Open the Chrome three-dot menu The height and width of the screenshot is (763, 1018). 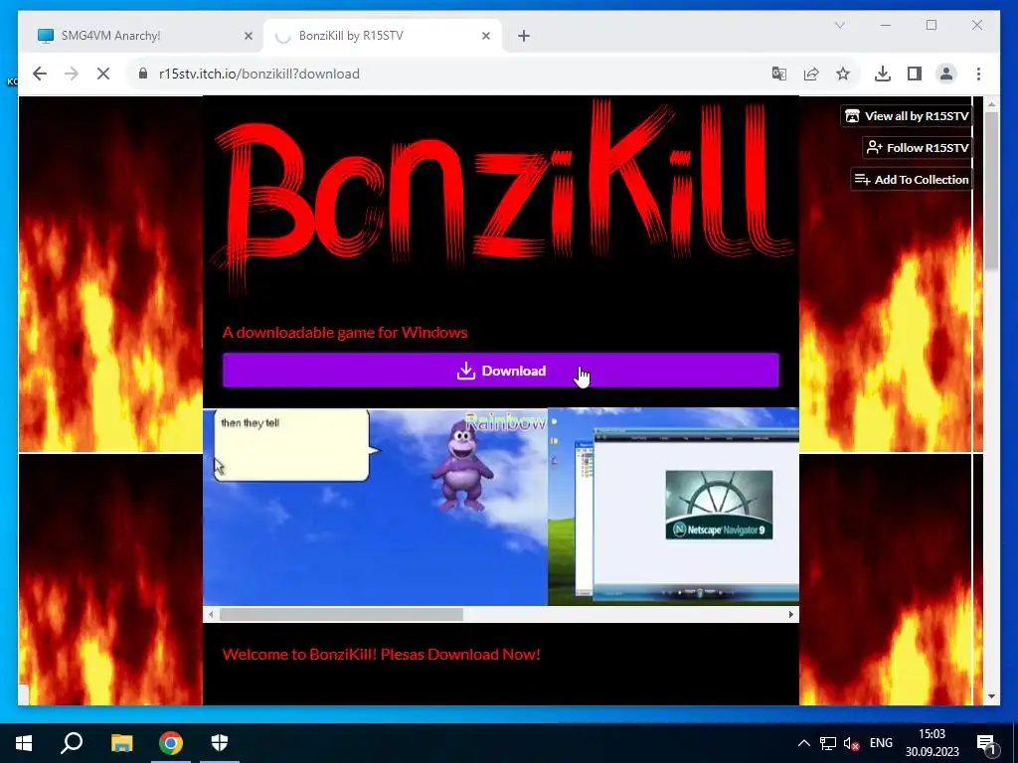pyautogui.click(x=978, y=74)
